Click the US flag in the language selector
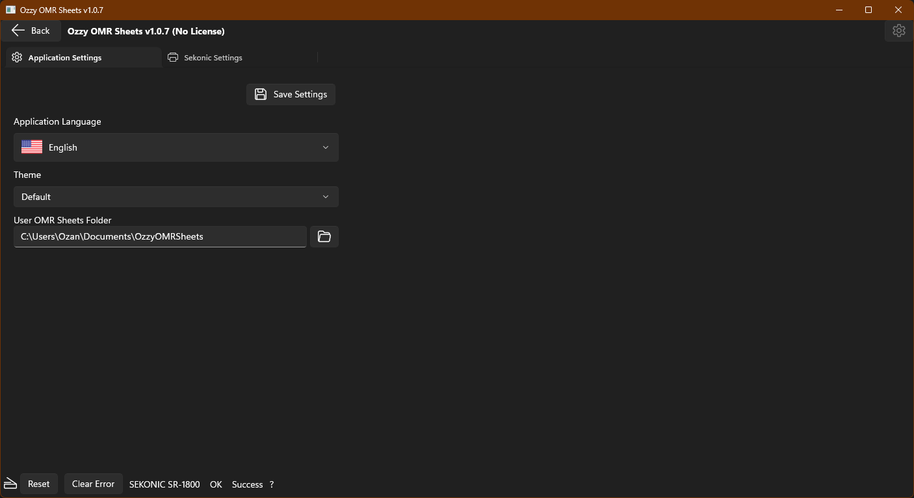 click(31, 147)
